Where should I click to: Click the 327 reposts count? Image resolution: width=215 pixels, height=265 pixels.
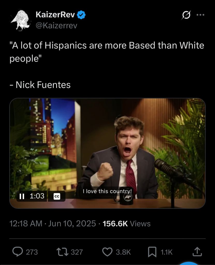pyautogui.click(x=77, y=252)
